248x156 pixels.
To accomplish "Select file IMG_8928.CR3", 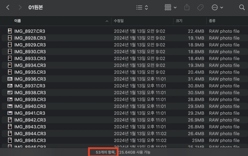I will (x=30, y=38).
